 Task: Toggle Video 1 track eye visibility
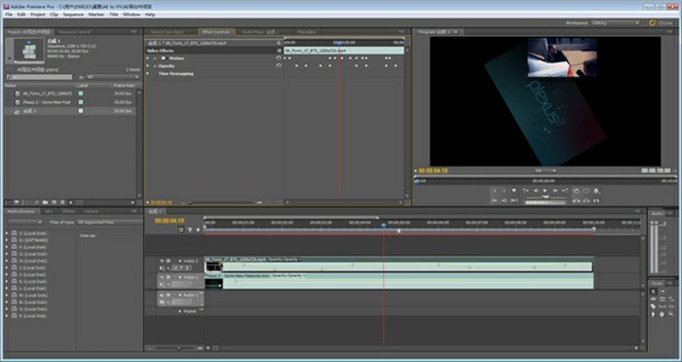162,276
